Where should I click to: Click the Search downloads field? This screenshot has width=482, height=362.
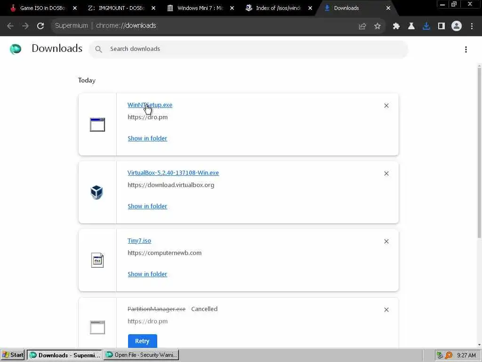[x=249, y=49]
